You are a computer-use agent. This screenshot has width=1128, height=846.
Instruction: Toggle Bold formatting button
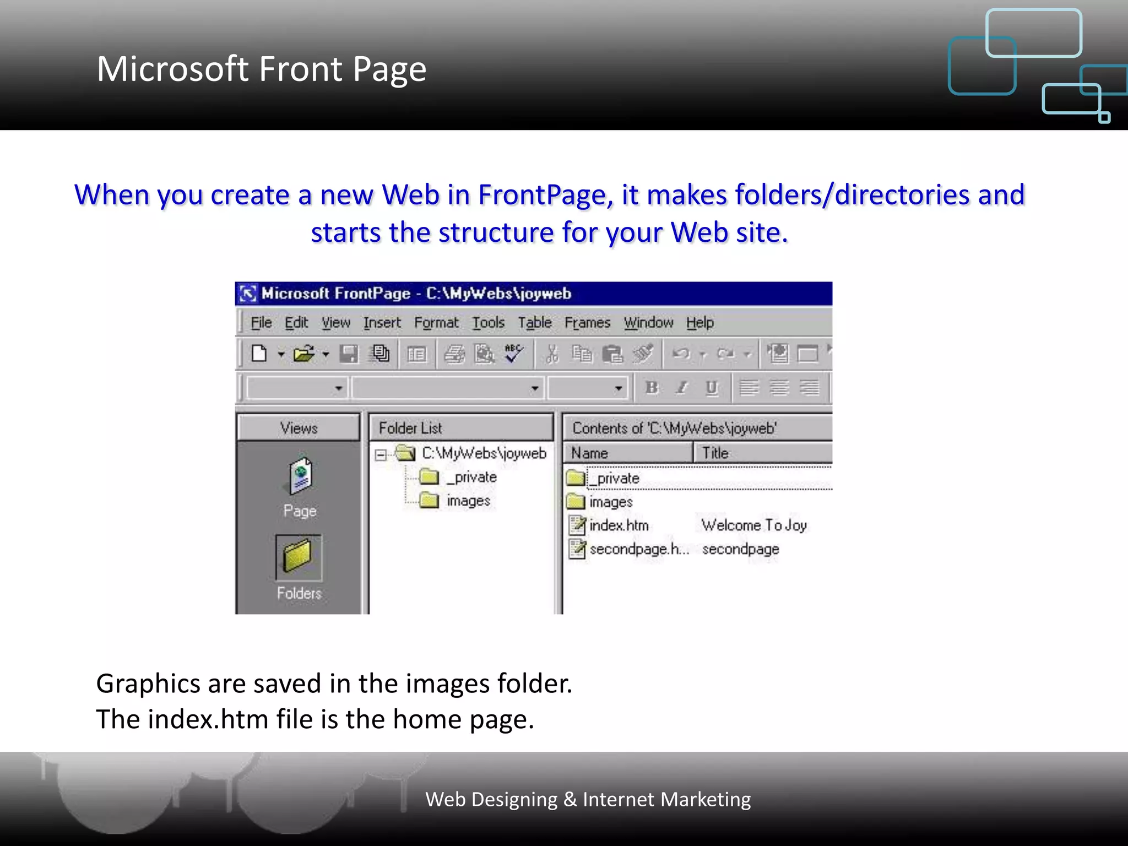[x=652, y=388]
